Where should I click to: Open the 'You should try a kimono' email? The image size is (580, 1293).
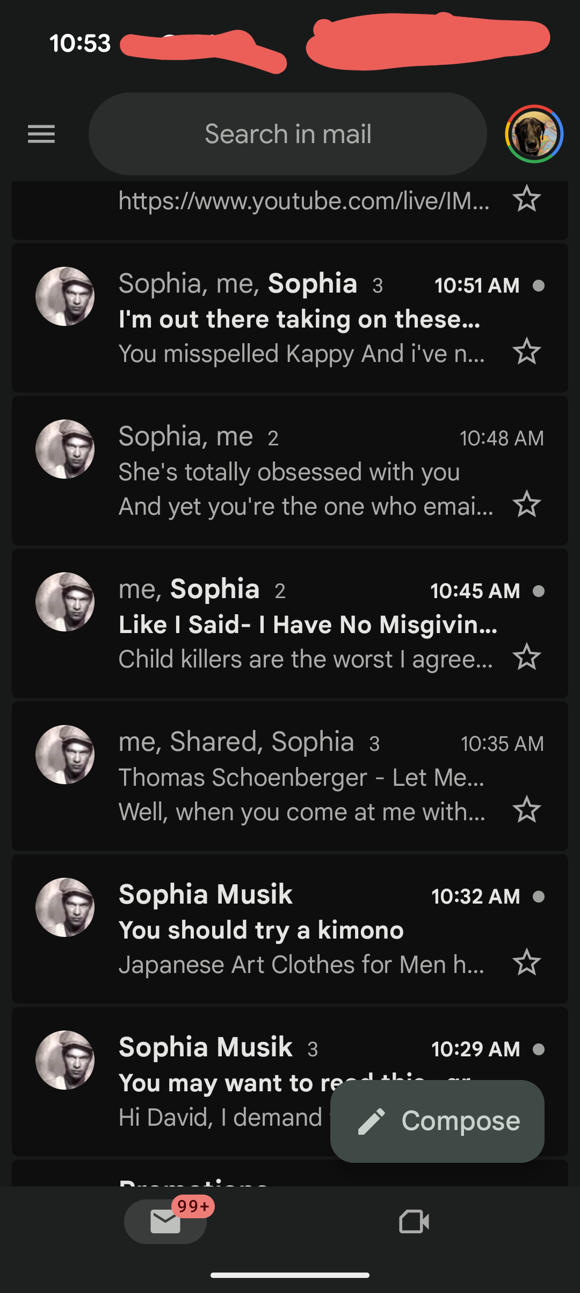(301, 930)
